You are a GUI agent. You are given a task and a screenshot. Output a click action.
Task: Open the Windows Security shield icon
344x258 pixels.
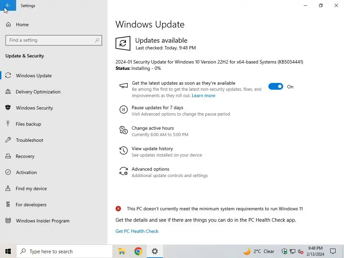click(x=8, y=108)
